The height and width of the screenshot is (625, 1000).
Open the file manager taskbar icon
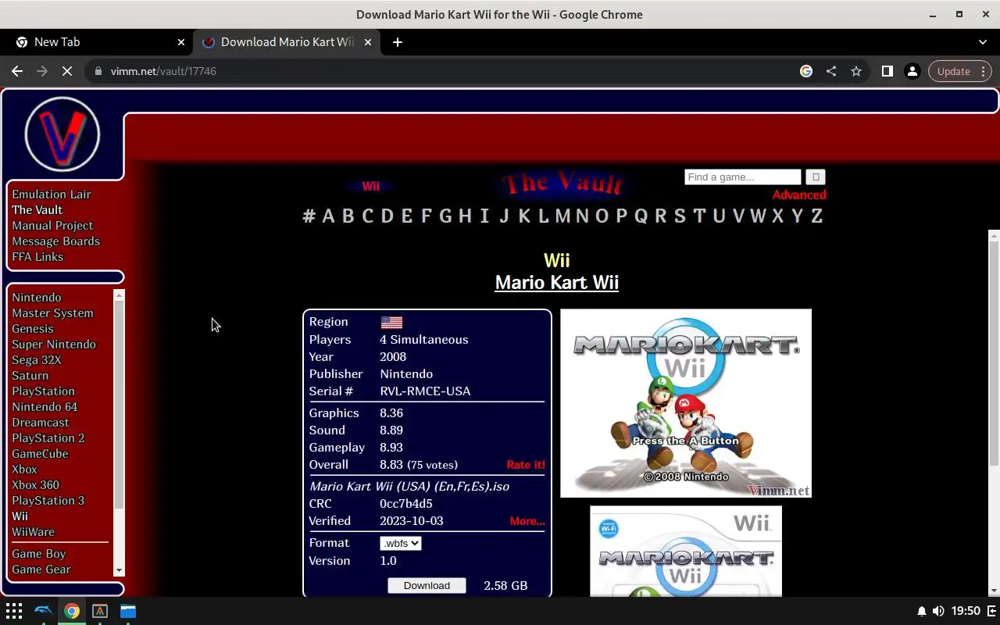point(128,611)
